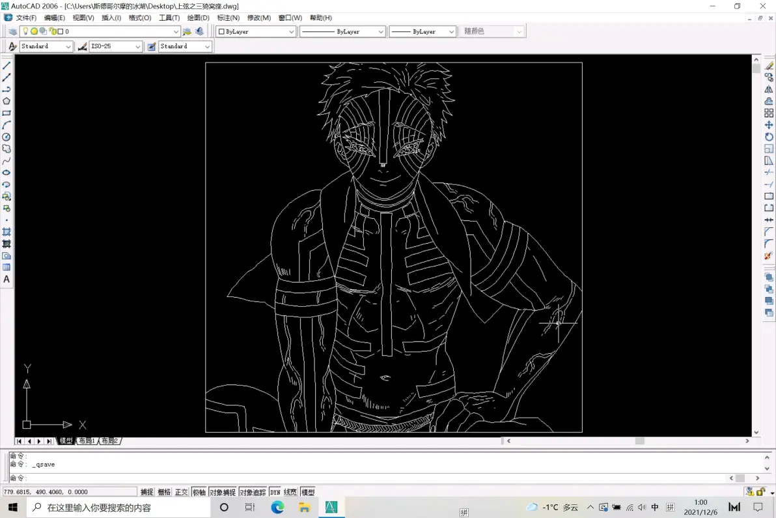Select the Stretch tool
The image size is (776, 518).
click(769, 160)
